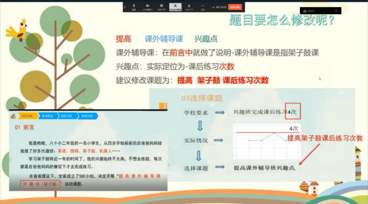The height and width of the screenshot is (204, 368).
Task: Expand the black dropdown panel chevron
Action: coord(336,11)
